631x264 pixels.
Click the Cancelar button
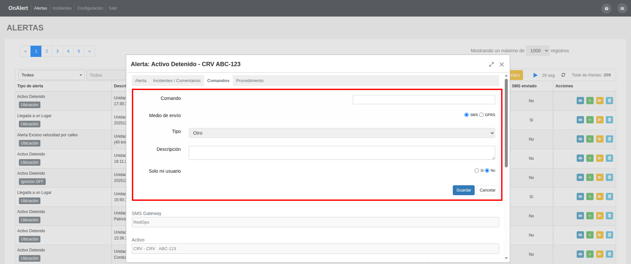pos(488,190)
